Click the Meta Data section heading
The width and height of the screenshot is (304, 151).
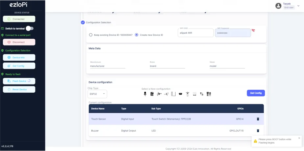[x=94, y=48]
